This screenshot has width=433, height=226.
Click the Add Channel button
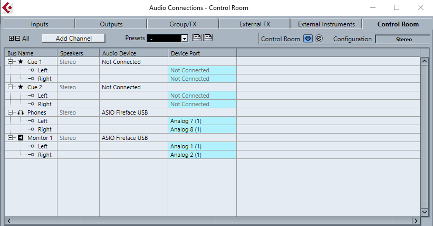(74, 39)
